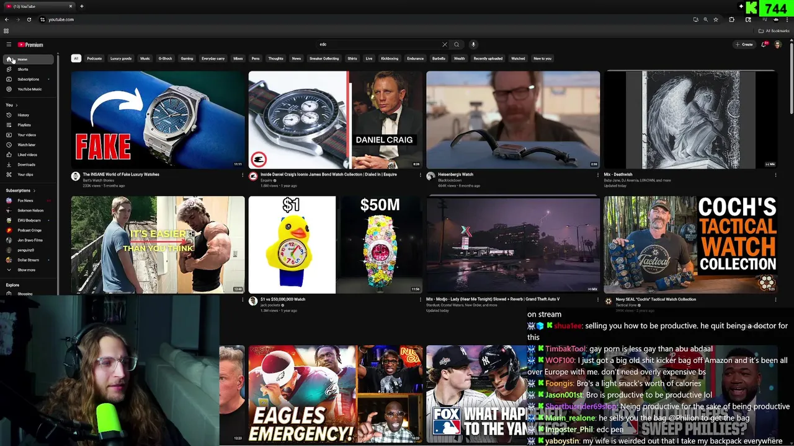Open All Bookmarks folder

(774, 31)
